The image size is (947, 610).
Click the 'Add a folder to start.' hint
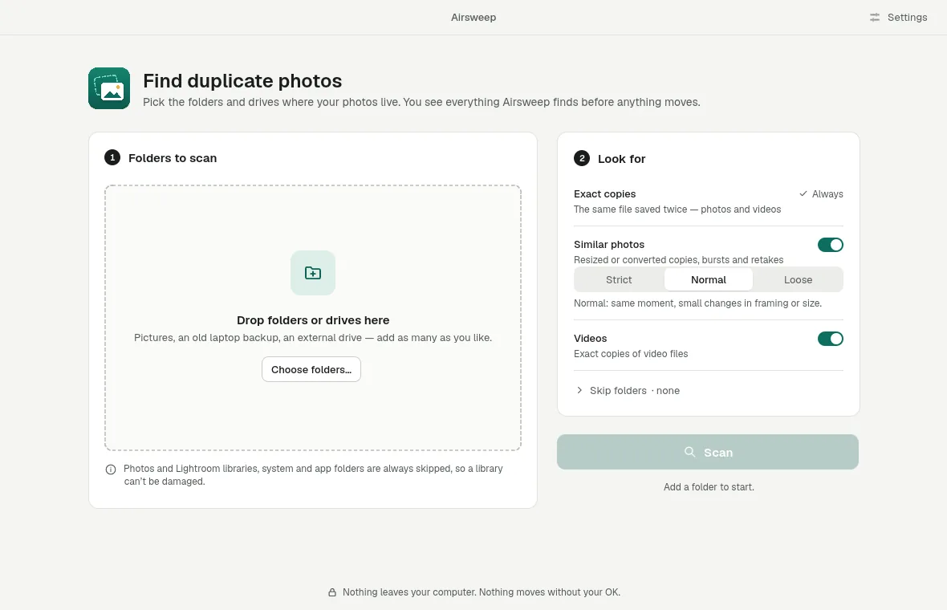point(709,486)
